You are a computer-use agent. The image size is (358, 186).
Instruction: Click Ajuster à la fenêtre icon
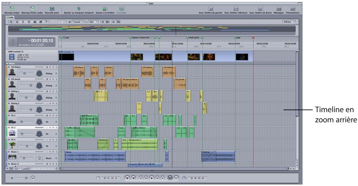coord(105,9)
